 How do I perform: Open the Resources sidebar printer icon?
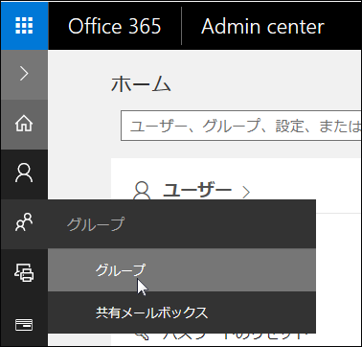point(24,273)
